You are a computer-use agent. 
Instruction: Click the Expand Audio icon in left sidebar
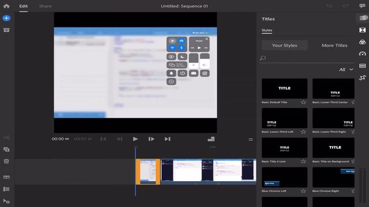click(6, 177)
